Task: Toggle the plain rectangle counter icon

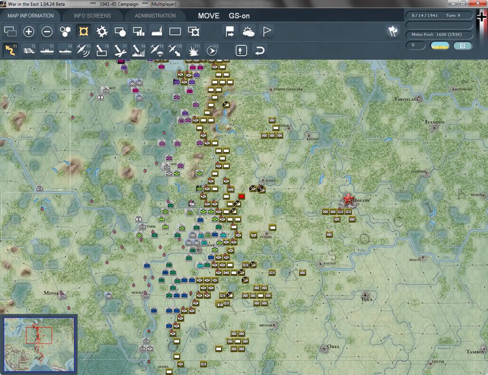Action: (x=175, y=31)
